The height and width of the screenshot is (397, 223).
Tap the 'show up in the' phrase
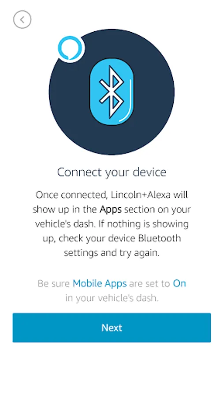coord(65,210)
